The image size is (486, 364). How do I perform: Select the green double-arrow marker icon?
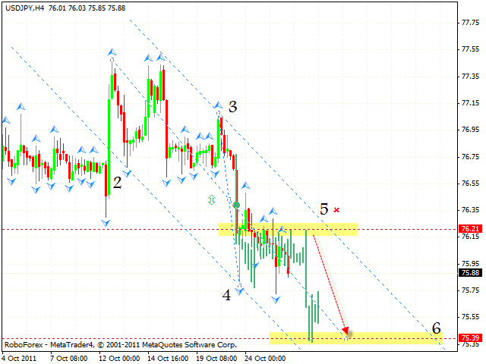point(212,200)
